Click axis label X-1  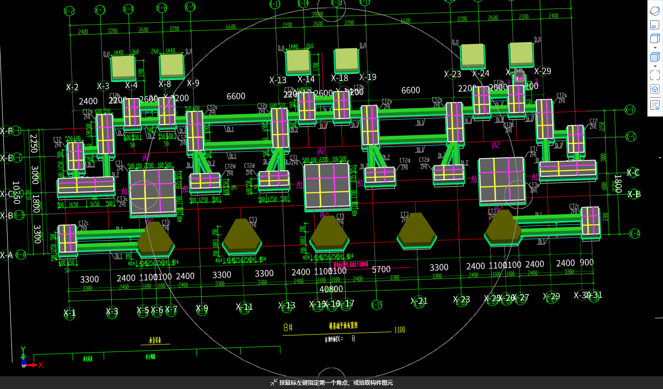click(x=70, y=313)
